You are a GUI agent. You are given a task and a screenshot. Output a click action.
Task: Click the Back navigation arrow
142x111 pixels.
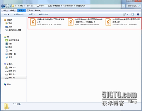coord(3,6)
